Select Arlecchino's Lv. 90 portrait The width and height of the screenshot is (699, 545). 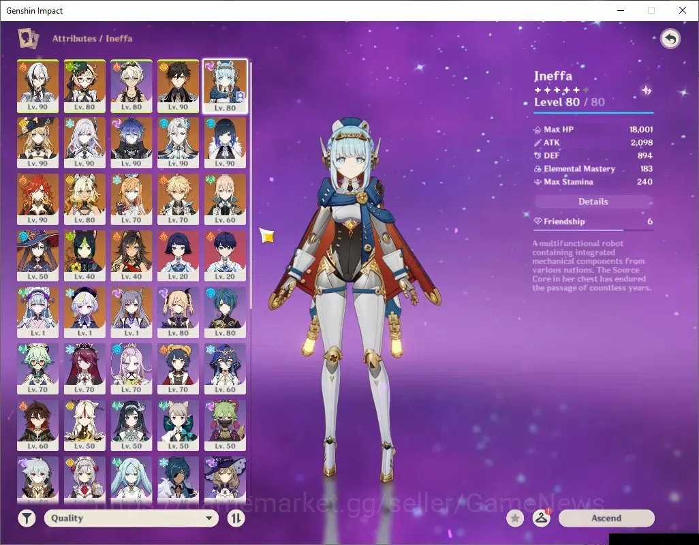(x=38, y=87)
